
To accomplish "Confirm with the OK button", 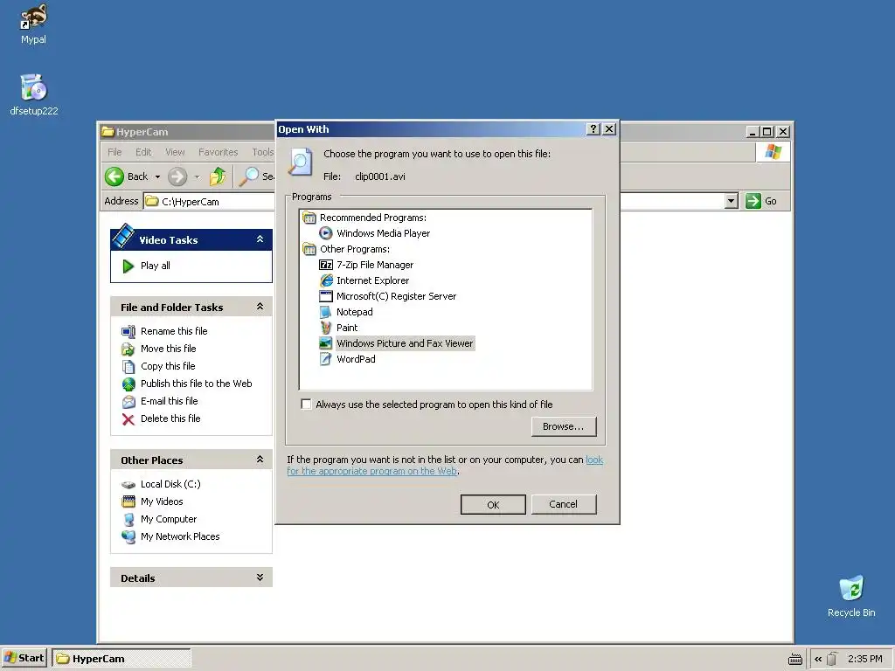I will click(493, 505).
